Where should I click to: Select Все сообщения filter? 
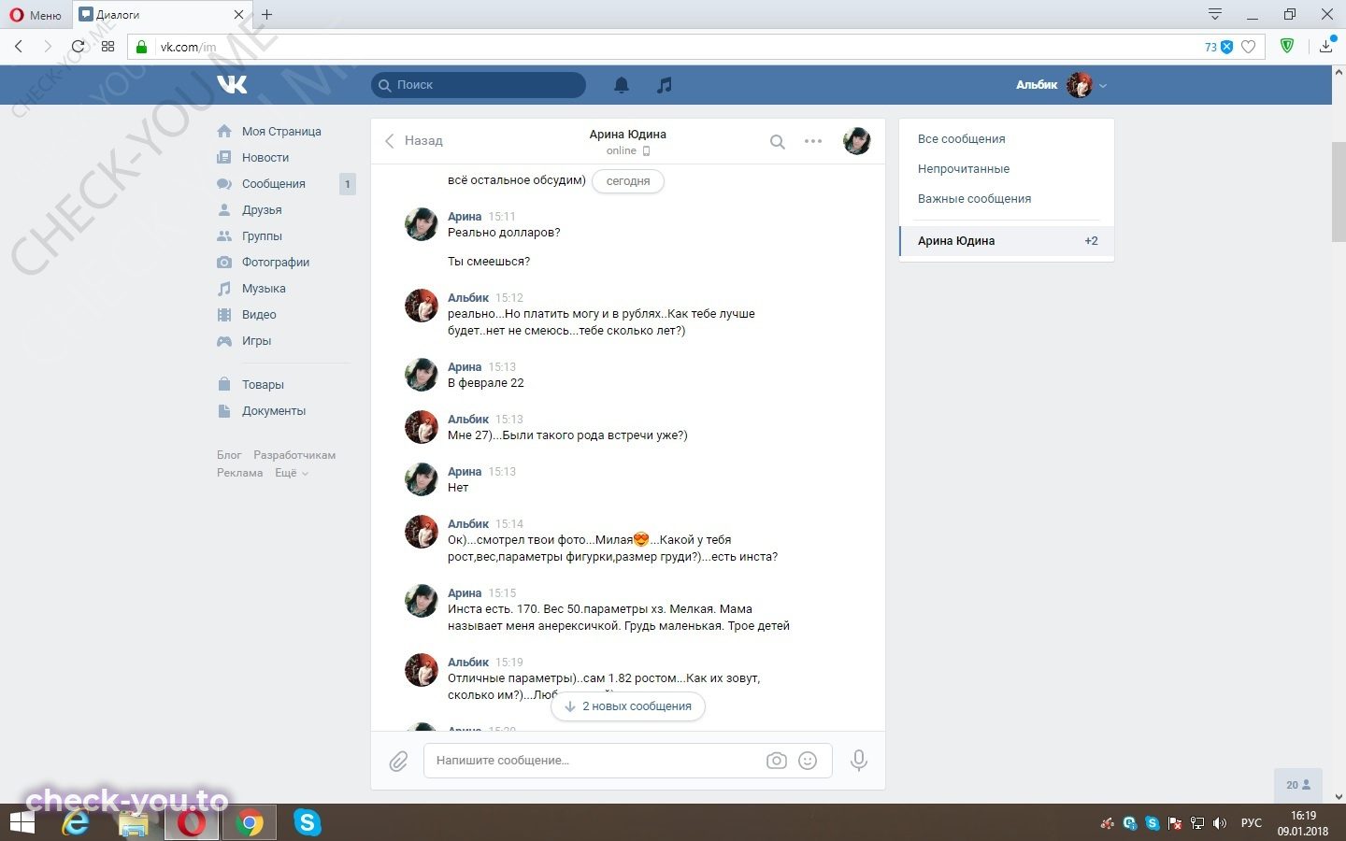coord(962,139)
